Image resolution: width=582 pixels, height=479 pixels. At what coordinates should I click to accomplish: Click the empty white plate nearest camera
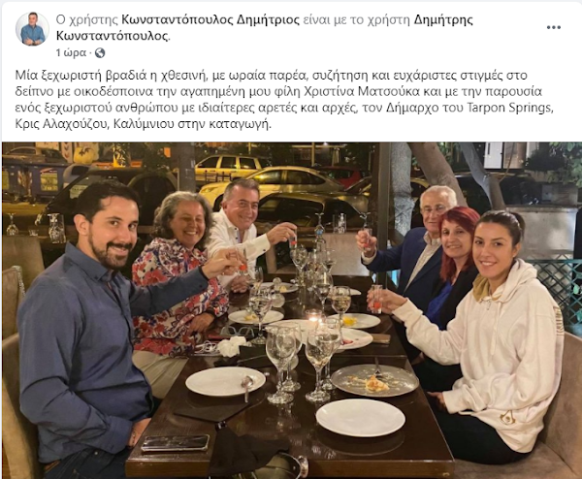(361, 418)
